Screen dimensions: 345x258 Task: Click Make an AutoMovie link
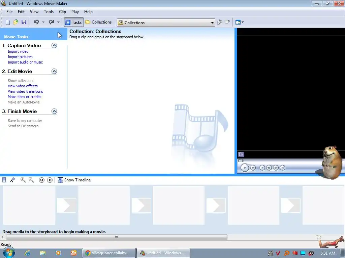[24, 102]
